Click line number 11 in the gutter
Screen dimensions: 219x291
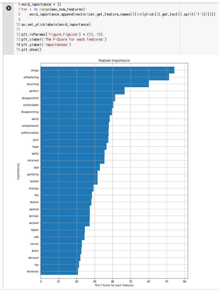(x=18, y=29)
